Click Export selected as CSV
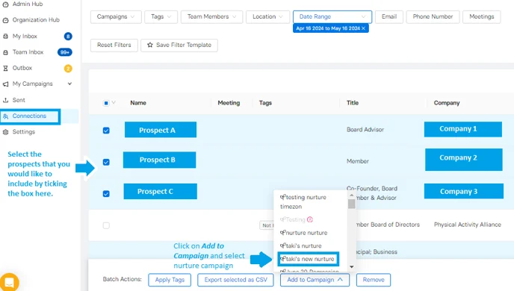514x291 pixels. pyautogui.click(x=235, y=280)
